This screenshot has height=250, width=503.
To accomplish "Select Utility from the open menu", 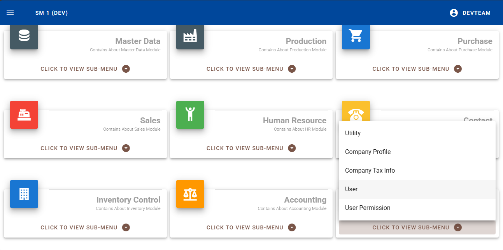I will tap(353, 133).
